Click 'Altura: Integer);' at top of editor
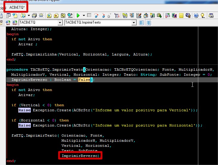This screenshot has width=218, height=165. [x=31, y=29]
